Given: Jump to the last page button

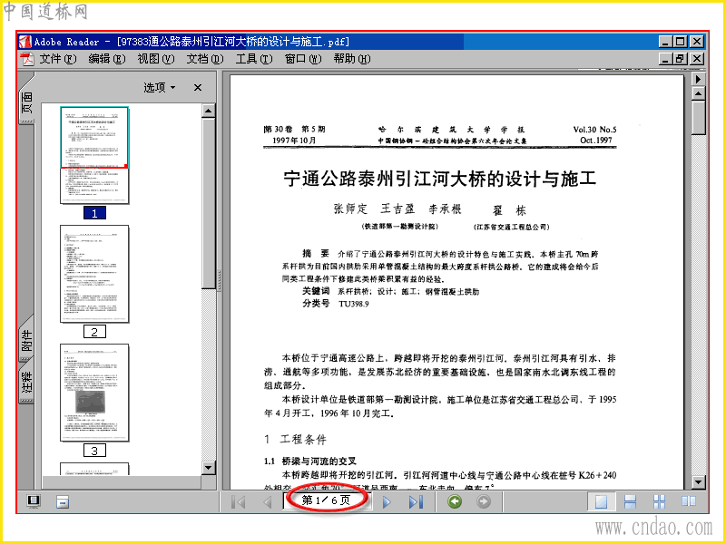Looking at the screenshot, I should (x=416, y=502).
